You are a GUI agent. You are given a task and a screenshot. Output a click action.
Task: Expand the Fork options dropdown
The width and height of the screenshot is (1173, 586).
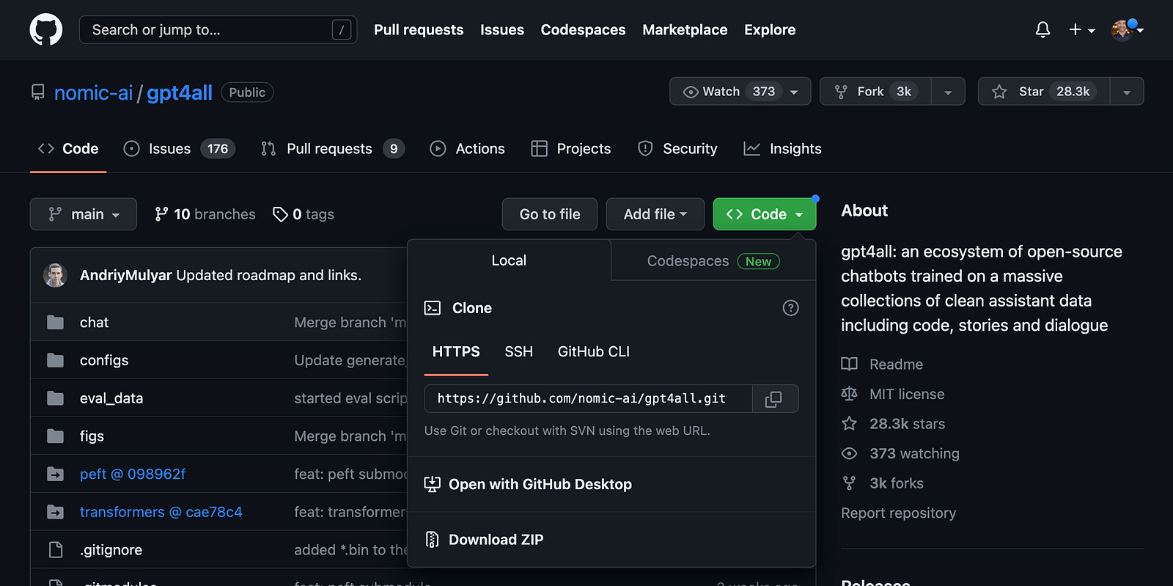948,92
